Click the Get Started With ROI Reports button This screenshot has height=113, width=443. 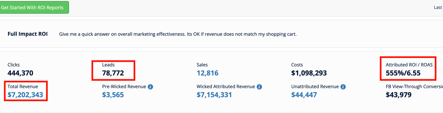pyautogui.click(x=34, y=7)
